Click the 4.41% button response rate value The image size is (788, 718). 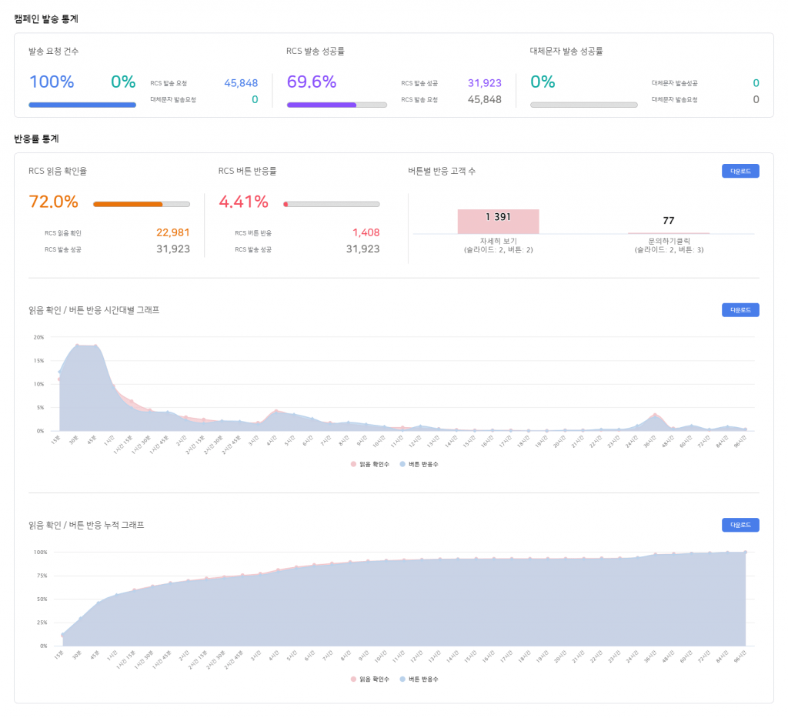[243, 202]
